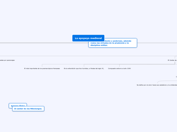Click the branch line above 'El más importante' node
Screen dimensions: 177x132
[x=42, y=65]
